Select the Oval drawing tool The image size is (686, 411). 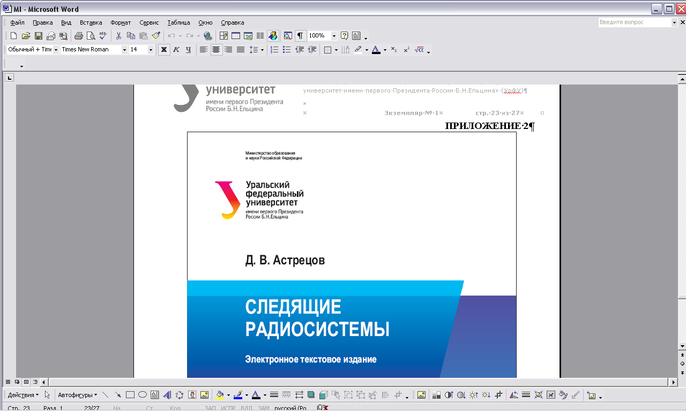(x=143, y=395)
